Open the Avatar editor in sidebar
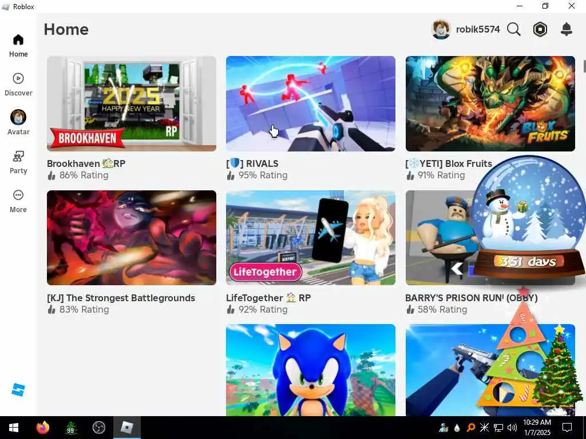 (18, 122)
